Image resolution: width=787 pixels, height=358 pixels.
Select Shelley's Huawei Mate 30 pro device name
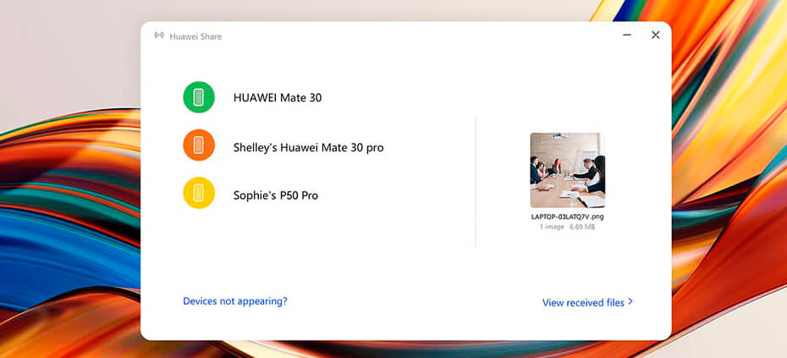pos(308,147)
